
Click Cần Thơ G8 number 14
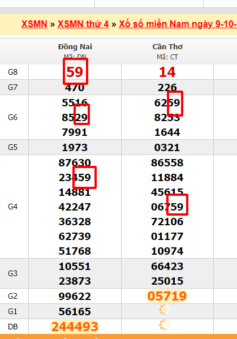[x=167, y=72]
